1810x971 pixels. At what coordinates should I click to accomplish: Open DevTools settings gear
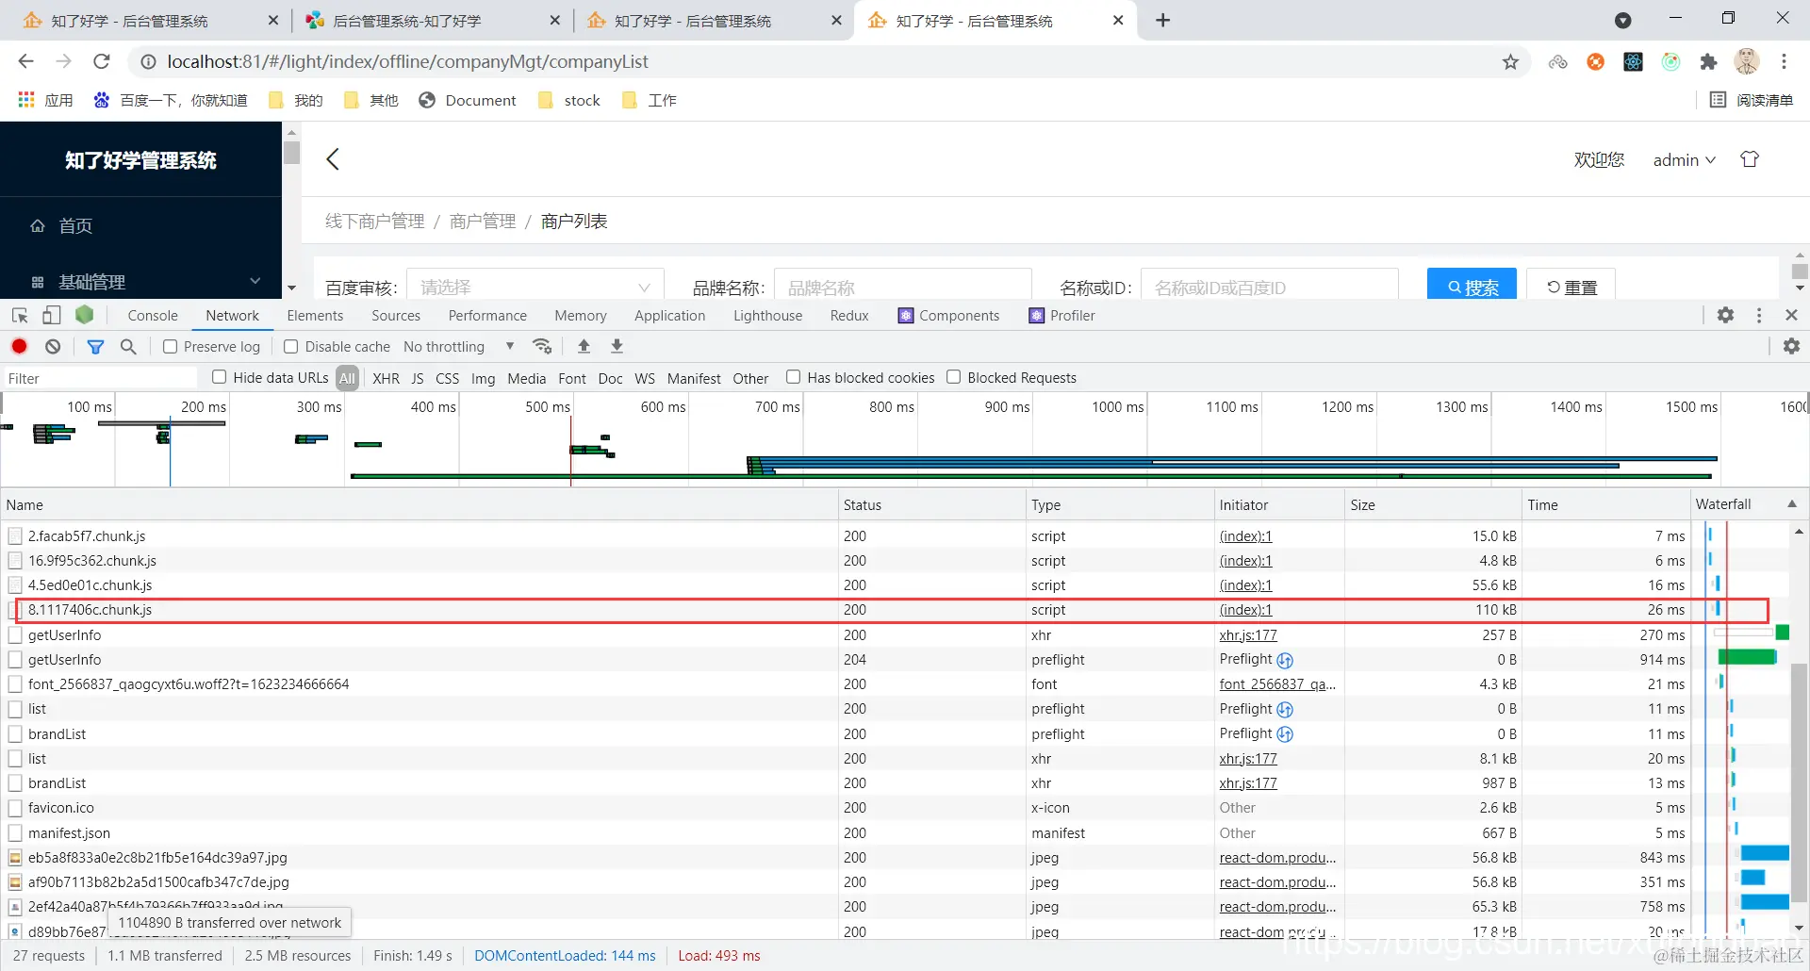1725,315
